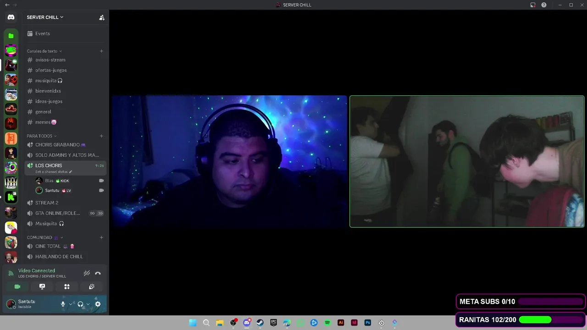Mute the microphone

point(63,304)
